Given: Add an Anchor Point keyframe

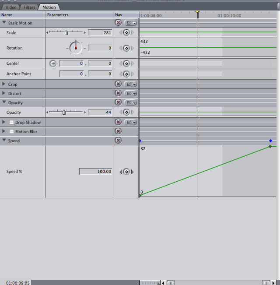Looking at the screenshot, I should [126, 74].
